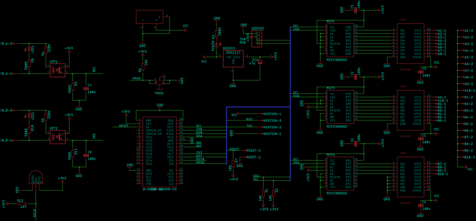Screen dimensions: 476x221
Task: Click the B1-2 output label
Action: click(469, 97)
